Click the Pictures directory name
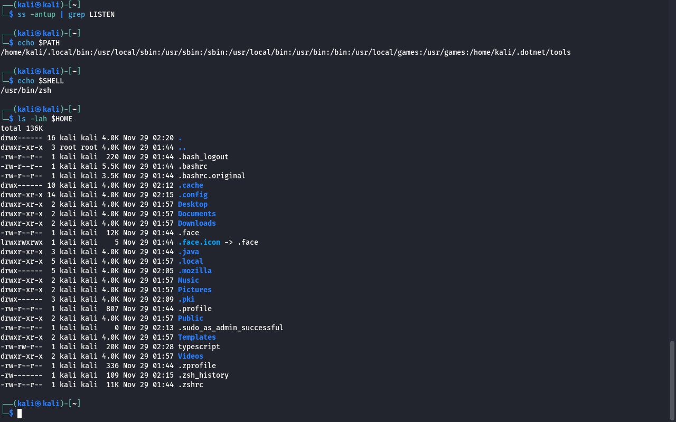The width and height of the screenshot is (676, 422). coord(194,290)
